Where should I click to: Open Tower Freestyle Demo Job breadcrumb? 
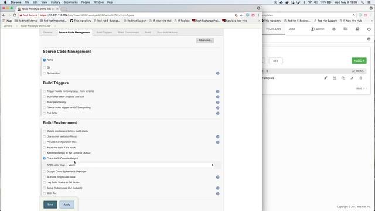[x=35, y=26]
